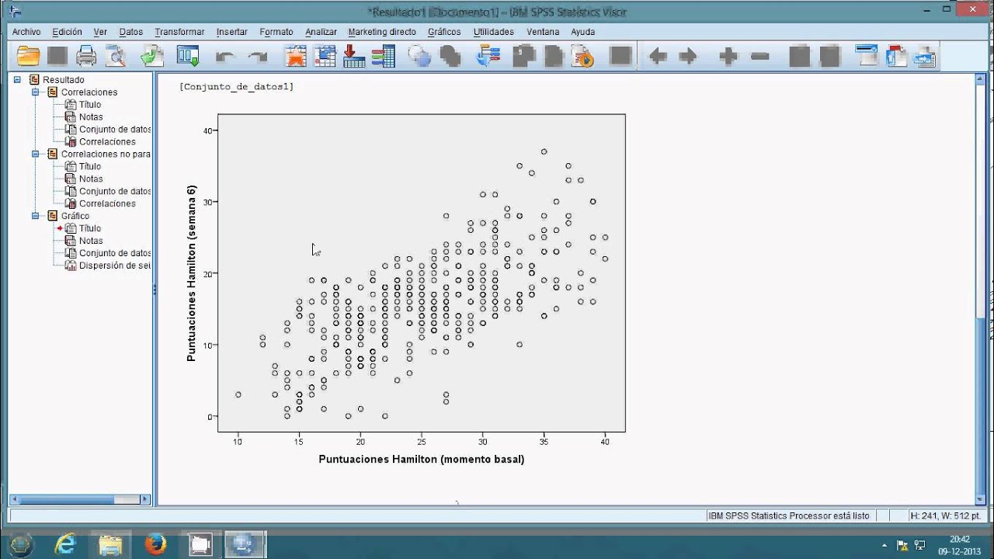The height and width of the screenshot is (559, 994).
Task: Open File Explorer from the taskbar
Action: [110, 544]
